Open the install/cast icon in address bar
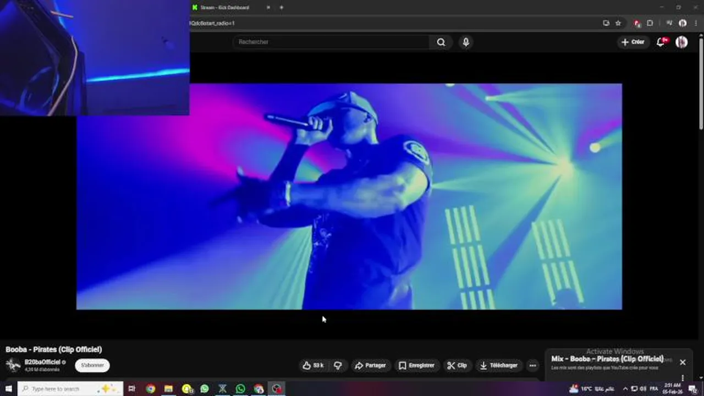The height and width of the screenshot is (396, 704). (x=606, y=23)
